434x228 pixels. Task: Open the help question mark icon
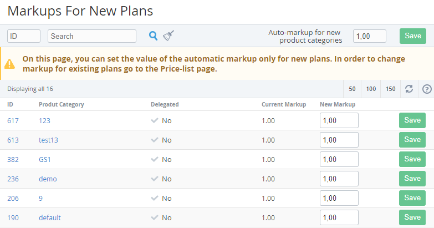coord(427,89)
